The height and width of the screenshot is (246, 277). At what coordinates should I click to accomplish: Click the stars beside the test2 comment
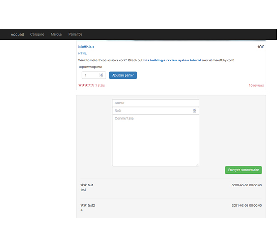tap(84, 205)
